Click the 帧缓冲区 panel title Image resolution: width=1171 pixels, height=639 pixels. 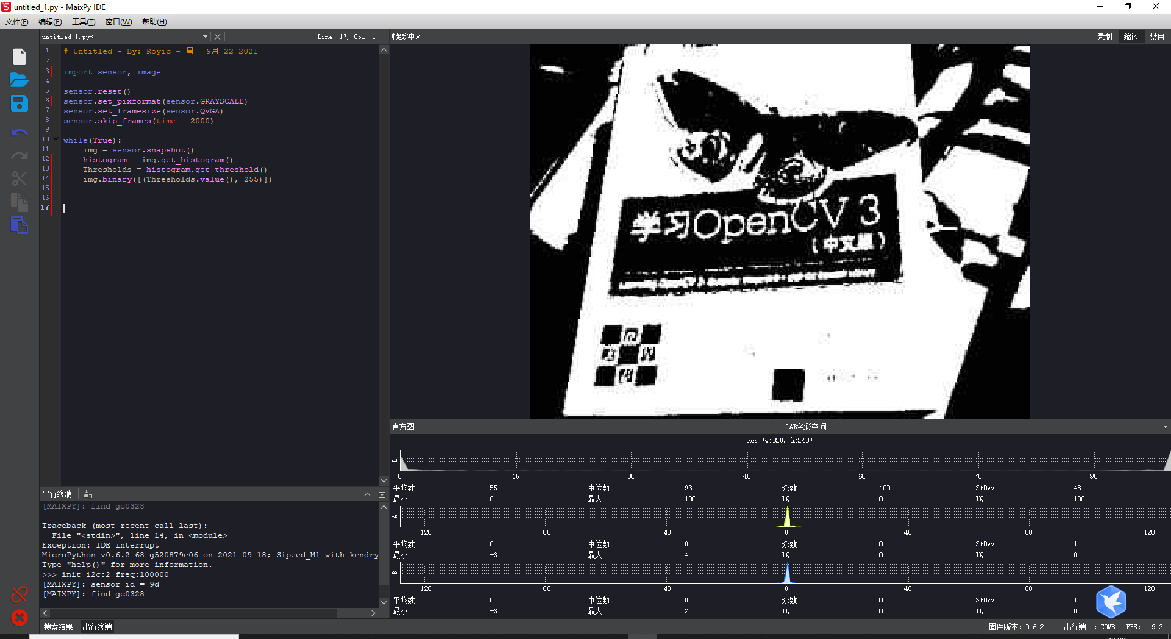406,37
